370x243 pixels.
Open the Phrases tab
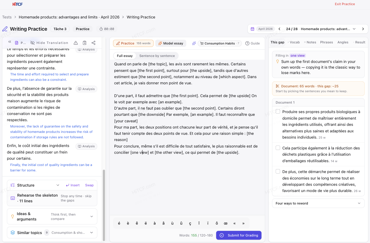(x=327, y=42)
